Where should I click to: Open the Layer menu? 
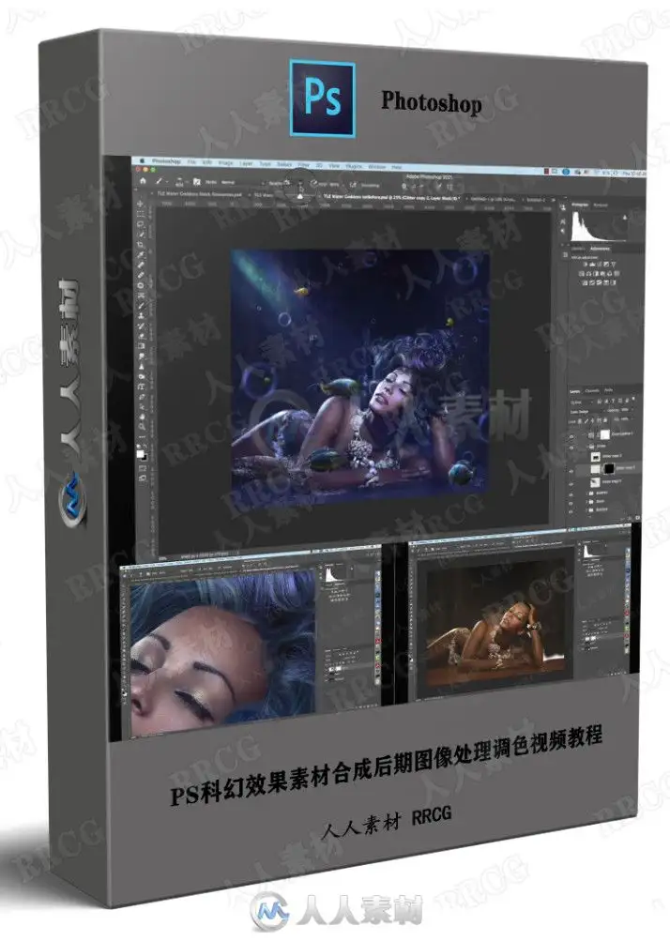pyautogui.click(x=246, y=162)
